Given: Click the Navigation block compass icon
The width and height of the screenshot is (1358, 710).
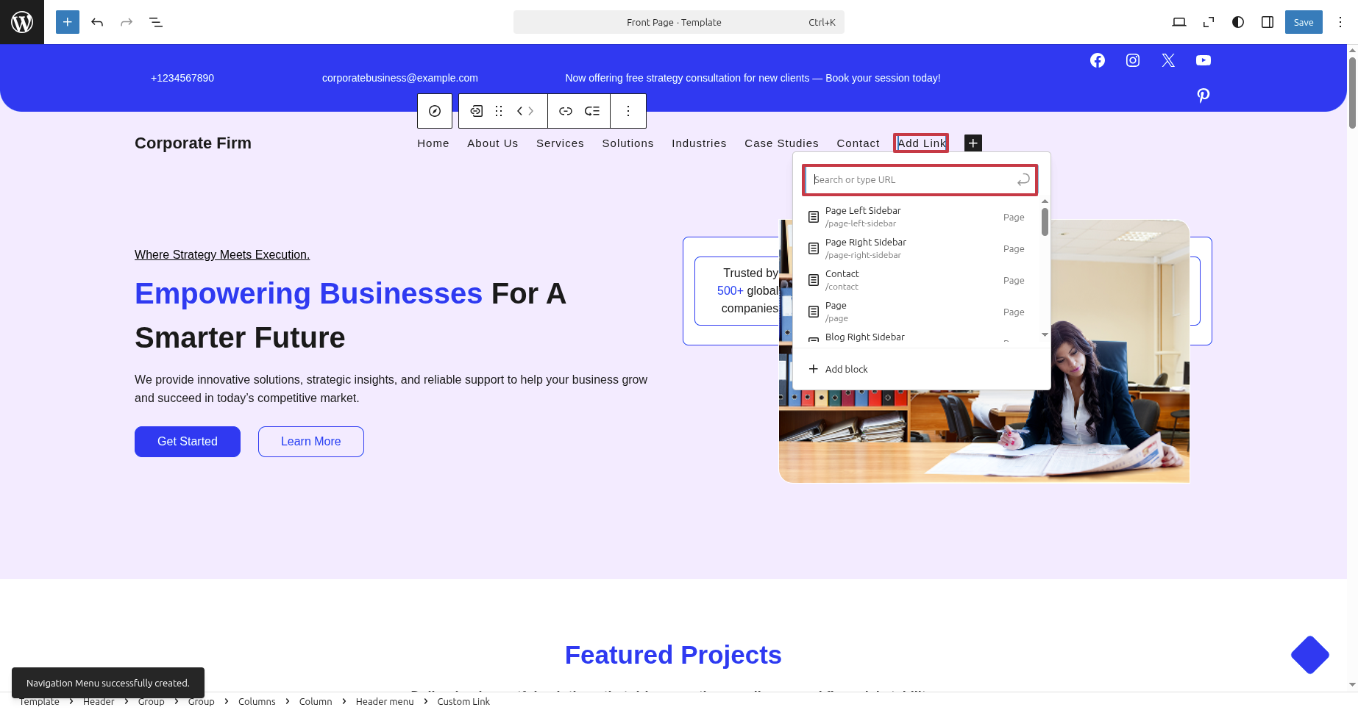Looking at the screenshot, I should pyautogui.click(x=435, y=111).
